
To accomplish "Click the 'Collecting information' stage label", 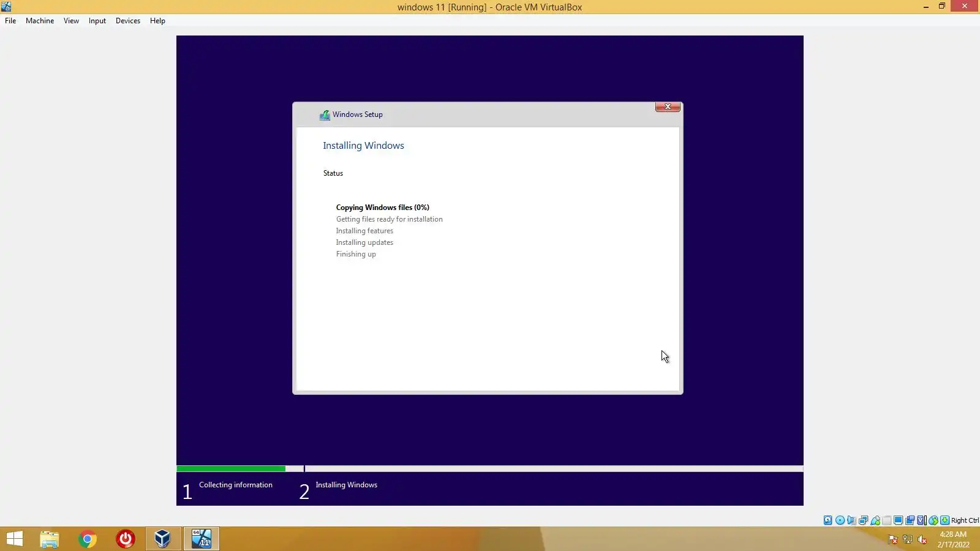I will 236,485.
